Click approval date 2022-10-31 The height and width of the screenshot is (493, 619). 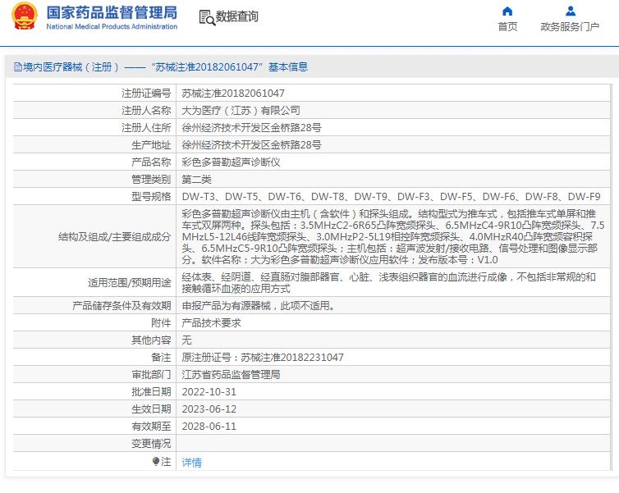[x=209, y=392]
